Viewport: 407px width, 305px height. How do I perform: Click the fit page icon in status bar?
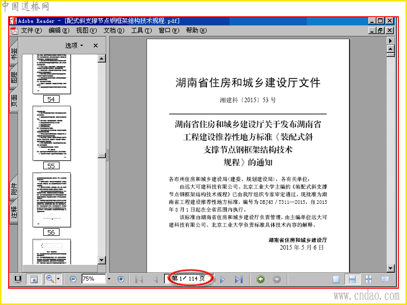click(34, 279)
